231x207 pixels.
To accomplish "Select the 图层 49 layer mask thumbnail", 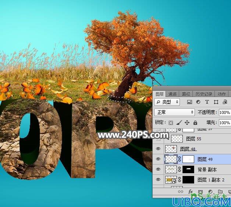I will click(188, 159).
